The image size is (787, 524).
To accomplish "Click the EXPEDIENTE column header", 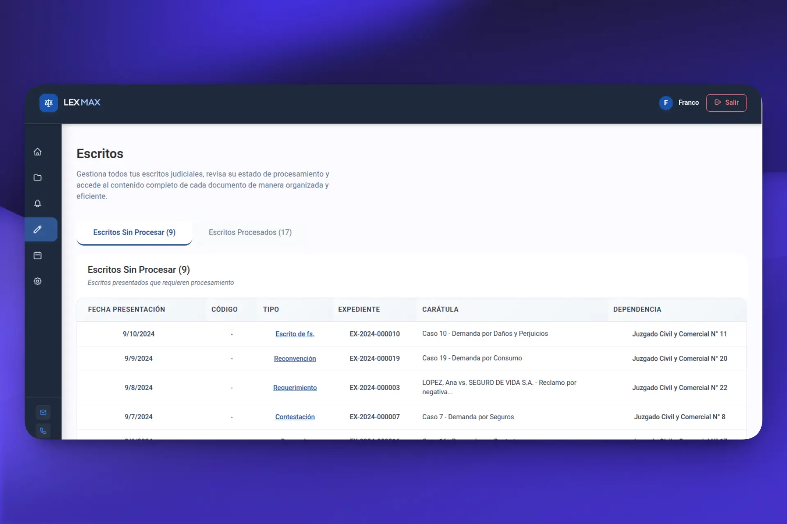I will 359,309.
